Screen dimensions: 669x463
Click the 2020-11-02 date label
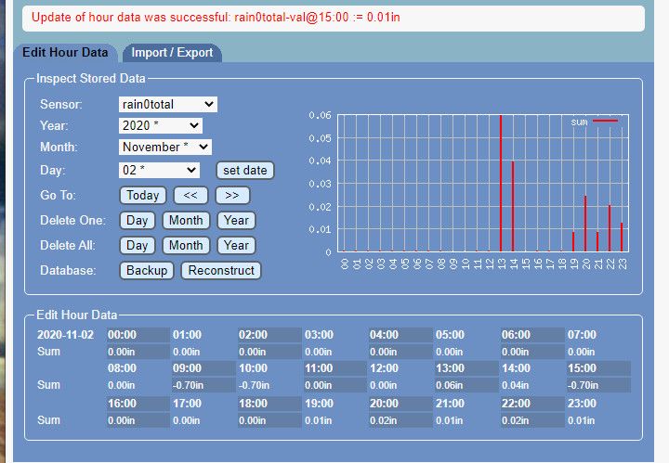[x=65, y=335]
